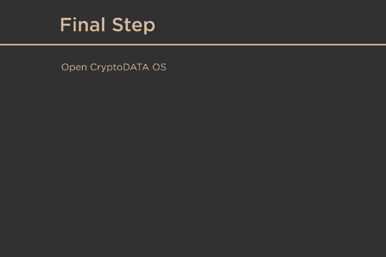Click the word 'Final' in the heading
Screen dimensions: 386x257
tap(83, 24)
